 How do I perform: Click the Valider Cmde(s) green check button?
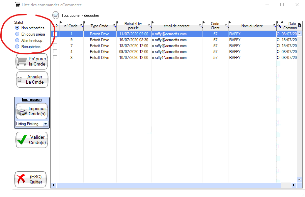pos(32,140)
